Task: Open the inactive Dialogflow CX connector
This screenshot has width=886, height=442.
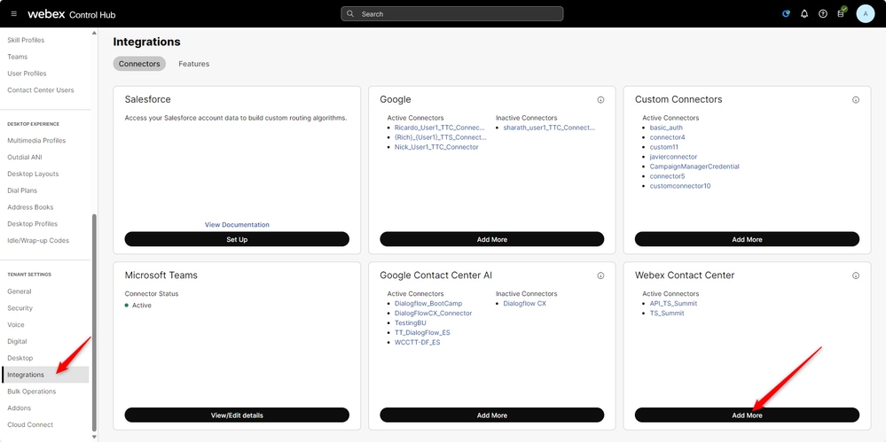Action: pyautogui.click(x=525, y=304)
